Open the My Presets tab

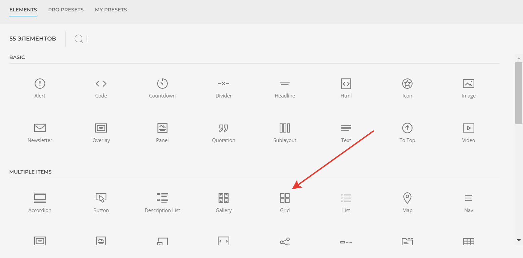(x=111, y=10)
